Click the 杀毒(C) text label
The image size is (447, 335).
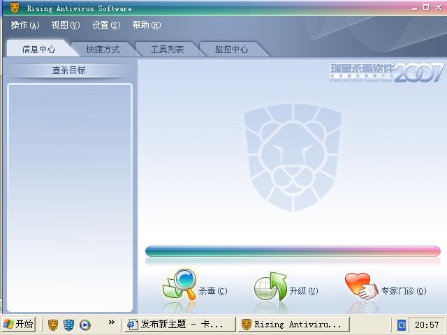coord(212,291)
